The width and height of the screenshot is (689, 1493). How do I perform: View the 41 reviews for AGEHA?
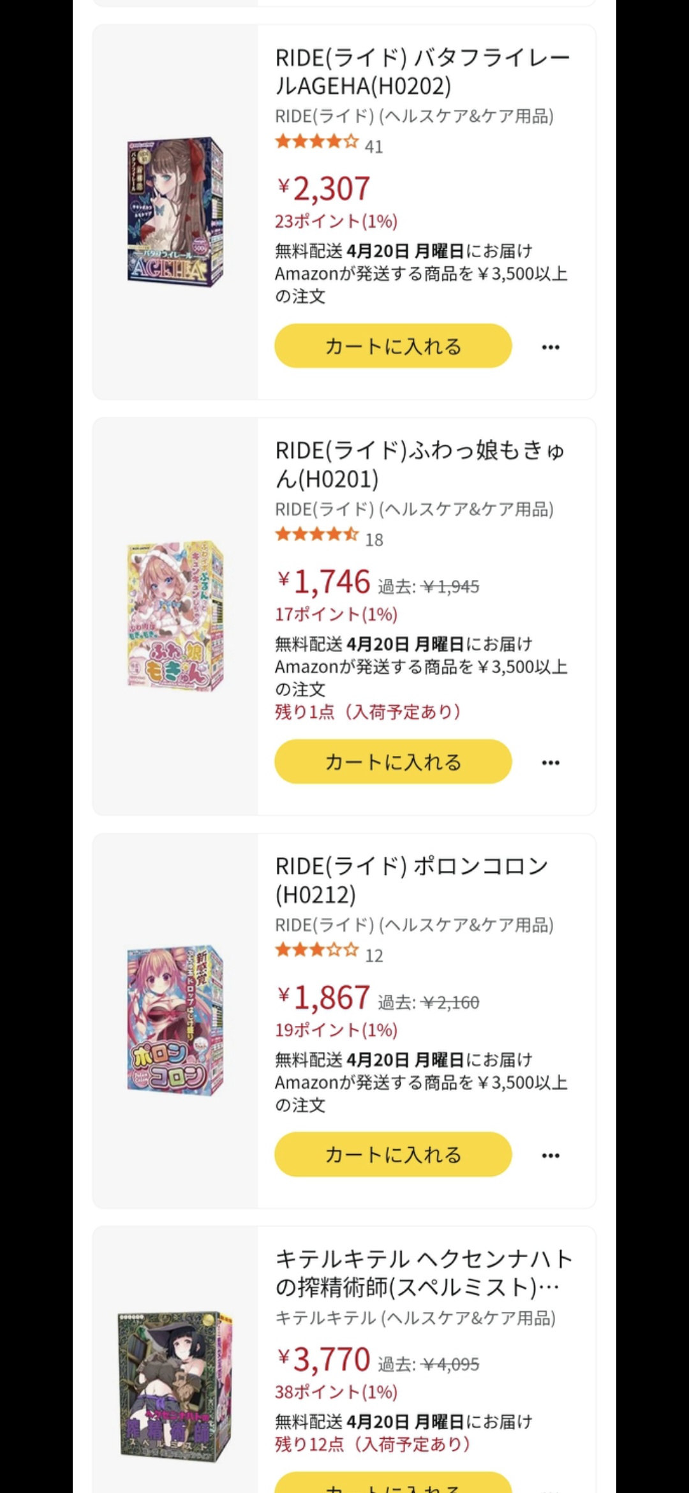[x=374, y=147]
